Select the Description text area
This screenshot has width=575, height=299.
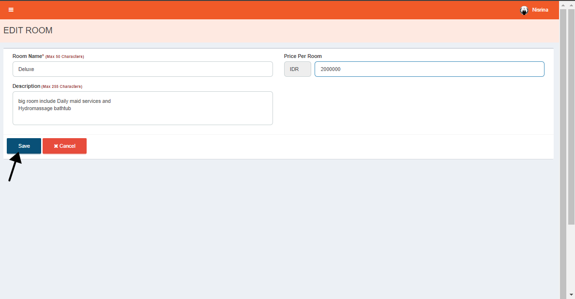point(142,108)
